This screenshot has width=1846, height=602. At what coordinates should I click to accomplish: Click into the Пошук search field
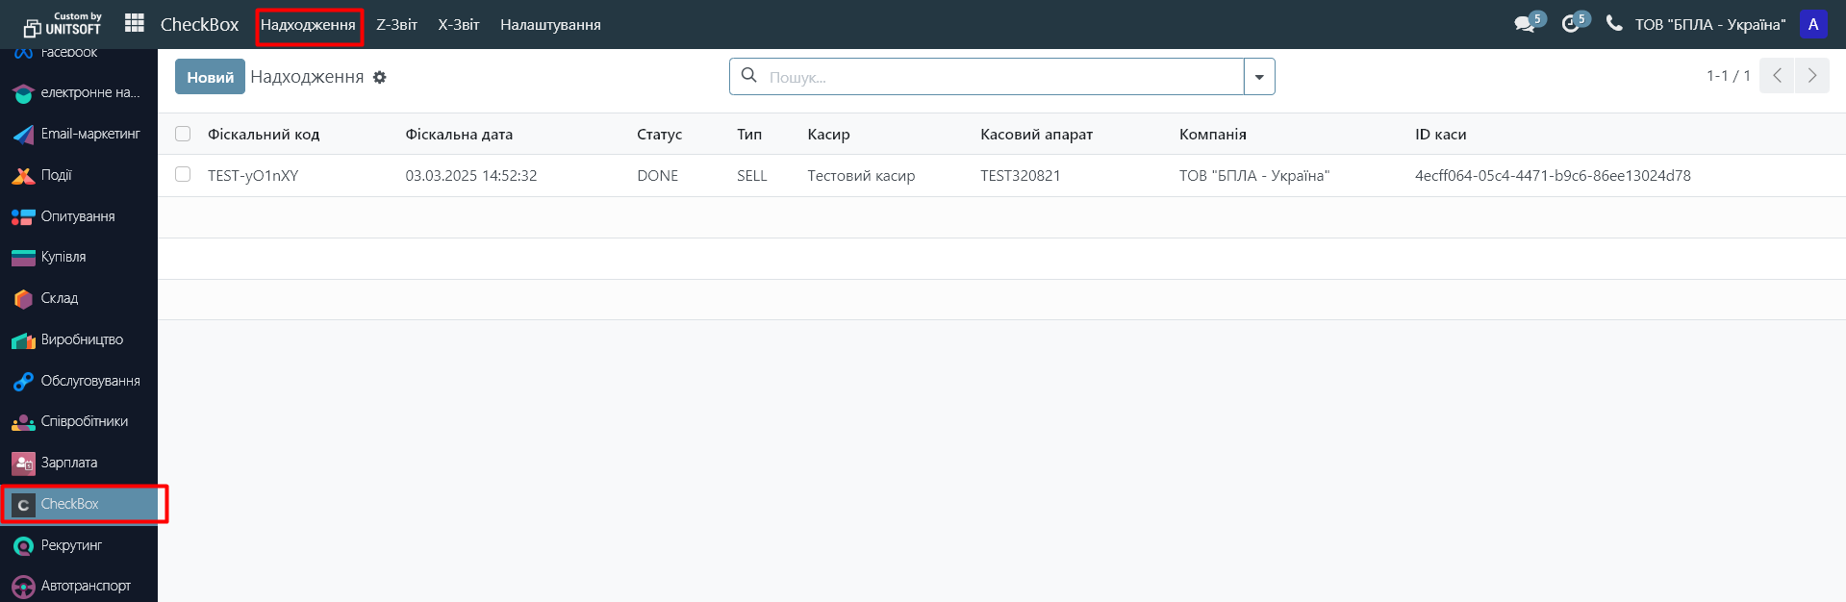pyautogui.click(x=1000, y=77)
